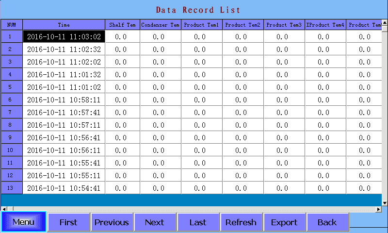
Task: Jump to Last page of records
Action: click(197, 222)
